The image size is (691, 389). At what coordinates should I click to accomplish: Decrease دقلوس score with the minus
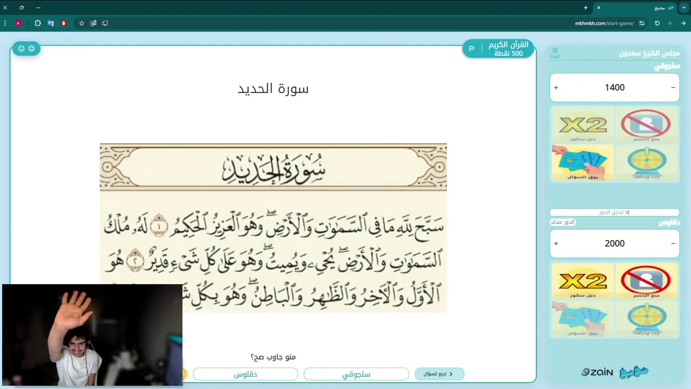click(673, 244)
